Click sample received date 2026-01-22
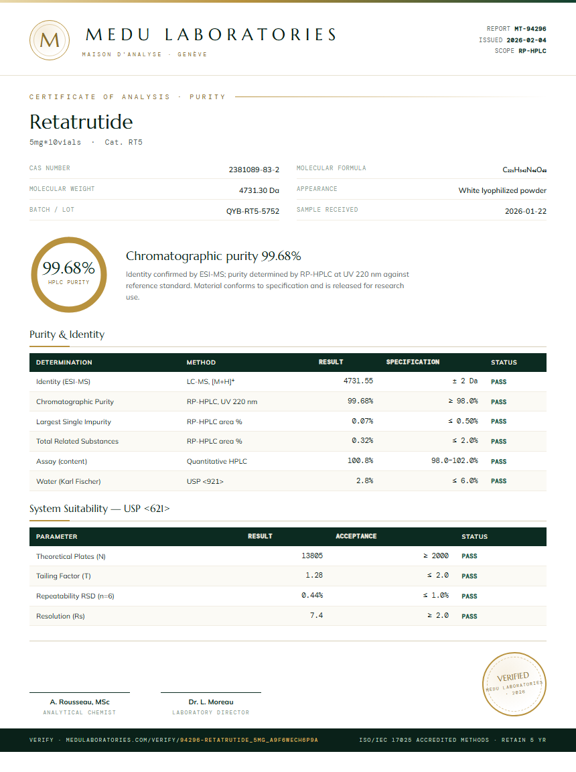 click(x=525, y=210)
